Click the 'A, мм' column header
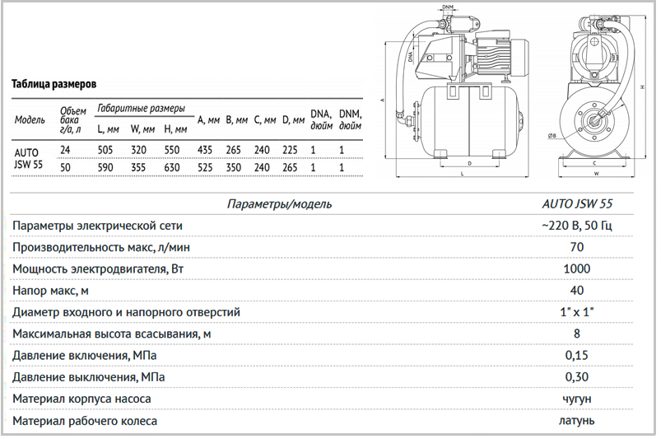The height and width of the screenshot is (439, 661). [x=208, y=120]
